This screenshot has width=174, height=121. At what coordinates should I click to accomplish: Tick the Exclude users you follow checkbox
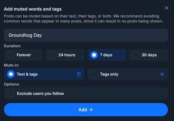(11, 93)
